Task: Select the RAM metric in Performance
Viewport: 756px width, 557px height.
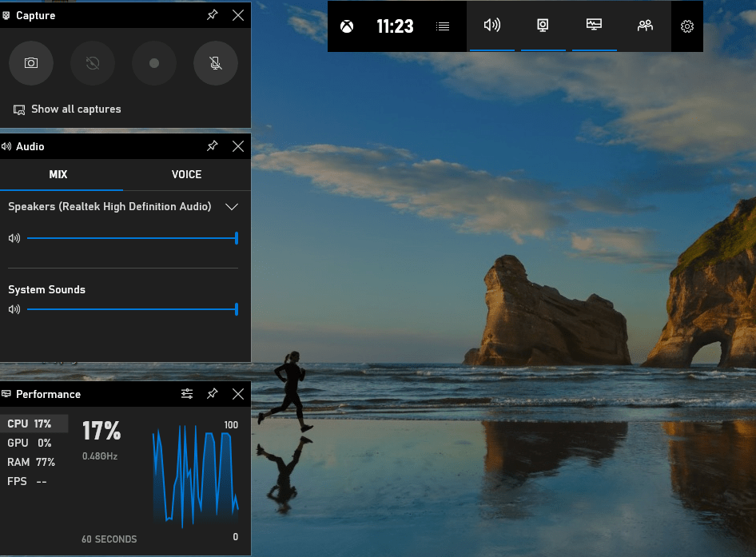Action: click(30, 462)
